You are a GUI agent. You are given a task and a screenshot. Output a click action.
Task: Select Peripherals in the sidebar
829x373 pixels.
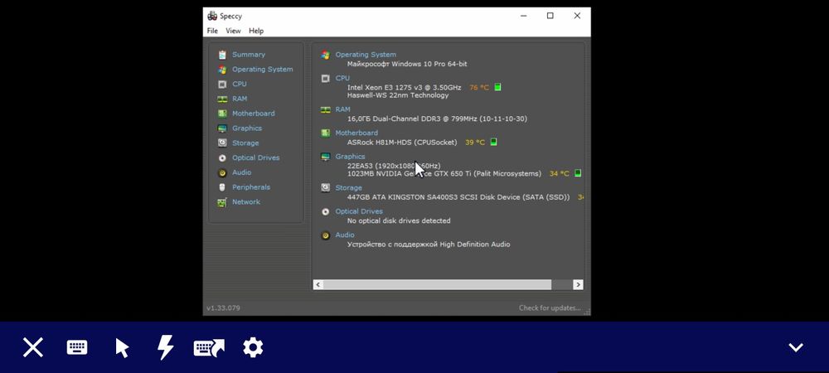click(251, 187)
